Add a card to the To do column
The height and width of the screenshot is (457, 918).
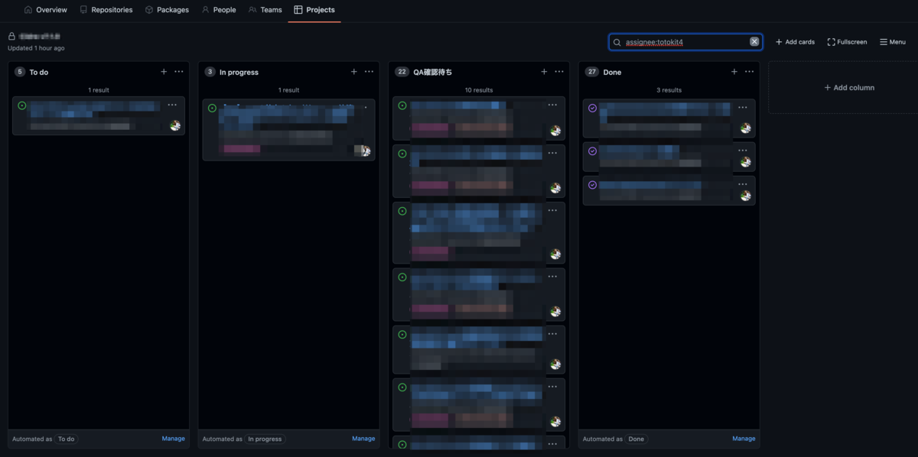164,72
